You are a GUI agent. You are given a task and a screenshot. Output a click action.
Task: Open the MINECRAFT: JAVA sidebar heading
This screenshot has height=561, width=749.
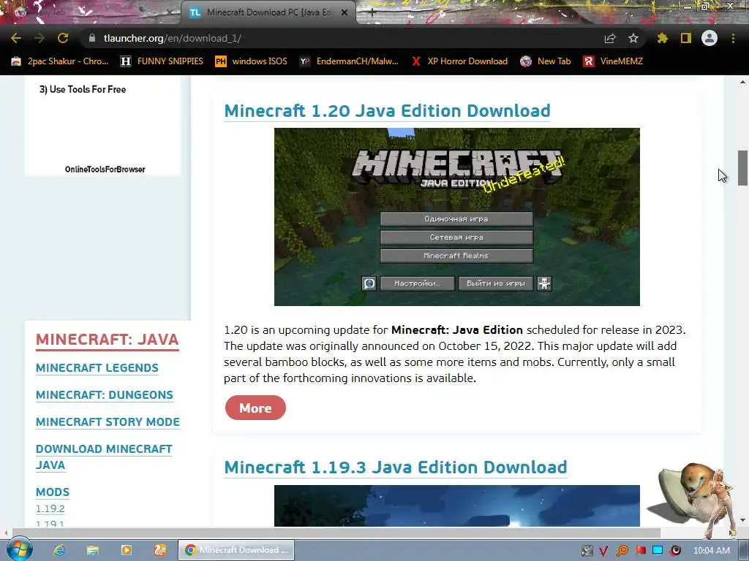(x=107, y=339)
